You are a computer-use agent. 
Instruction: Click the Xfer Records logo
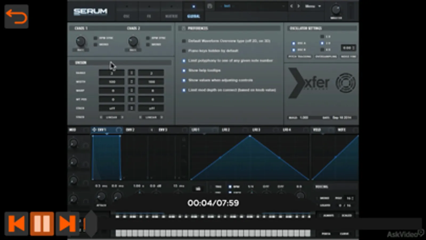point(309,83)
